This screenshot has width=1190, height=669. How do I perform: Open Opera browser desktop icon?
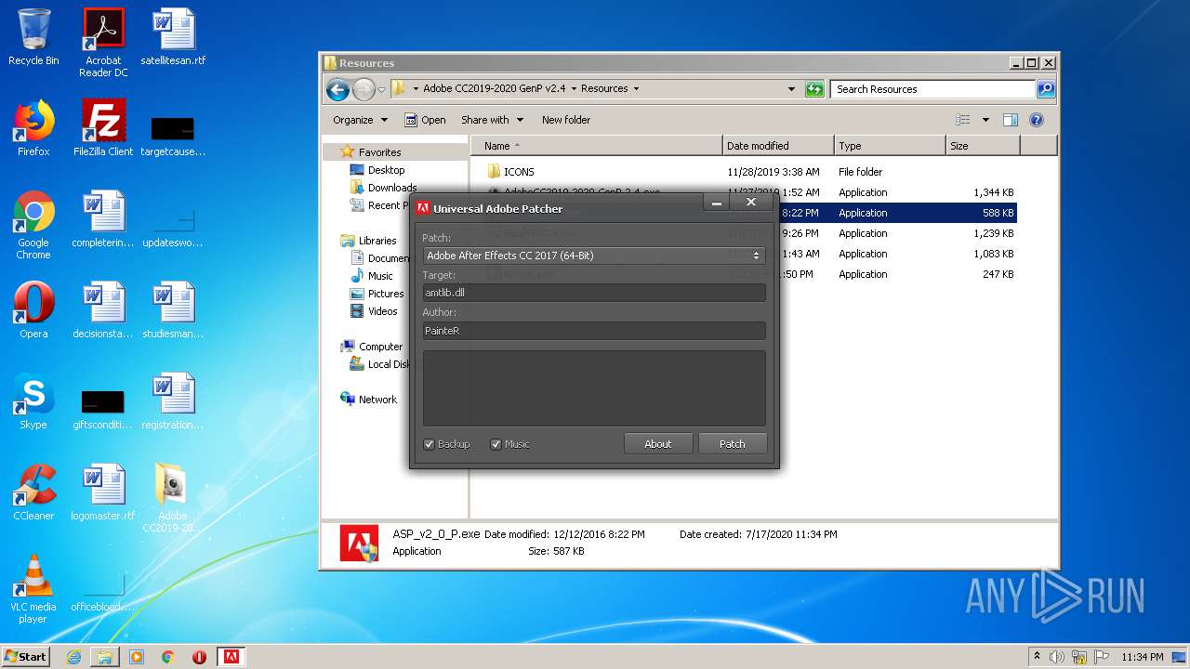33,310
